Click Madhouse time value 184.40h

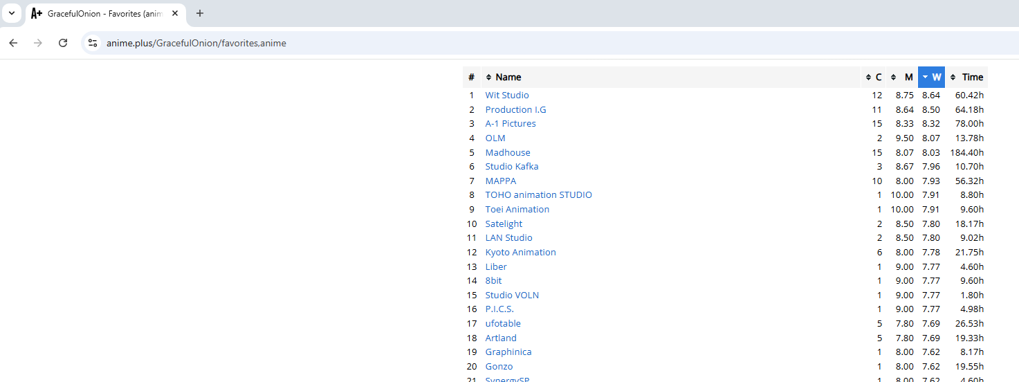(966, 153)
